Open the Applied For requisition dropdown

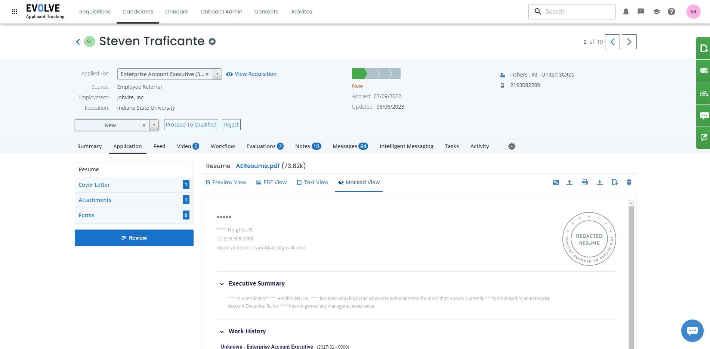coord(217,74)
